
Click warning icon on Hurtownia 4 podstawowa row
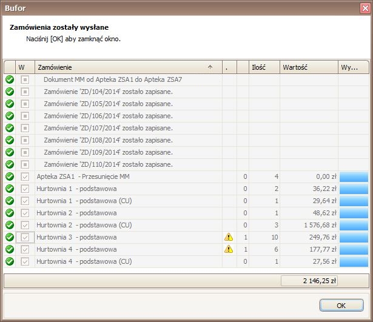[229, 249]
